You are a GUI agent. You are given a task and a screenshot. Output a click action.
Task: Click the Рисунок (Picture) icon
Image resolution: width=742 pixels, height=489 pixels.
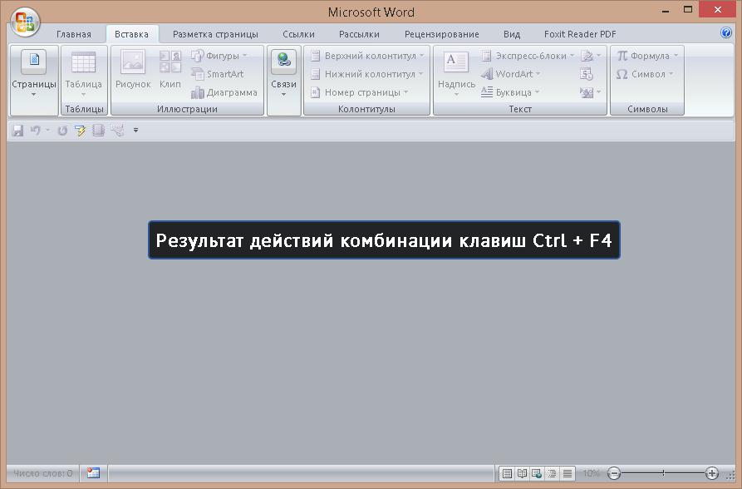(133, 62)
